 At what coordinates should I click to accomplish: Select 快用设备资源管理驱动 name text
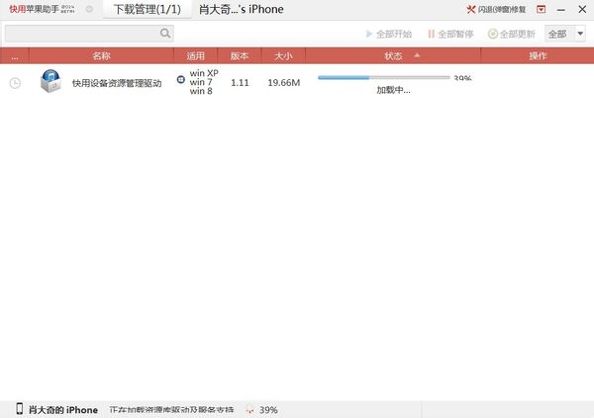[117, 83]
